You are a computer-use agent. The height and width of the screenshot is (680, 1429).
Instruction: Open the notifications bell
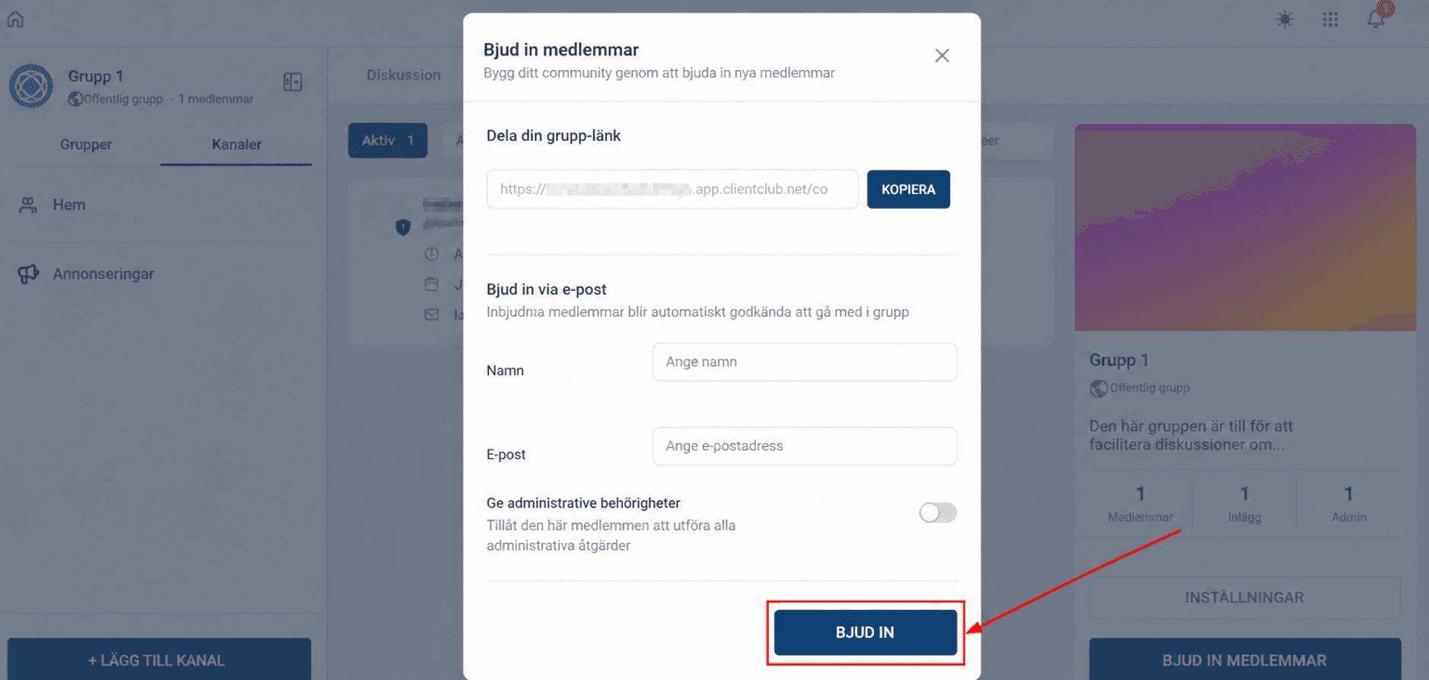(1376, 19)
